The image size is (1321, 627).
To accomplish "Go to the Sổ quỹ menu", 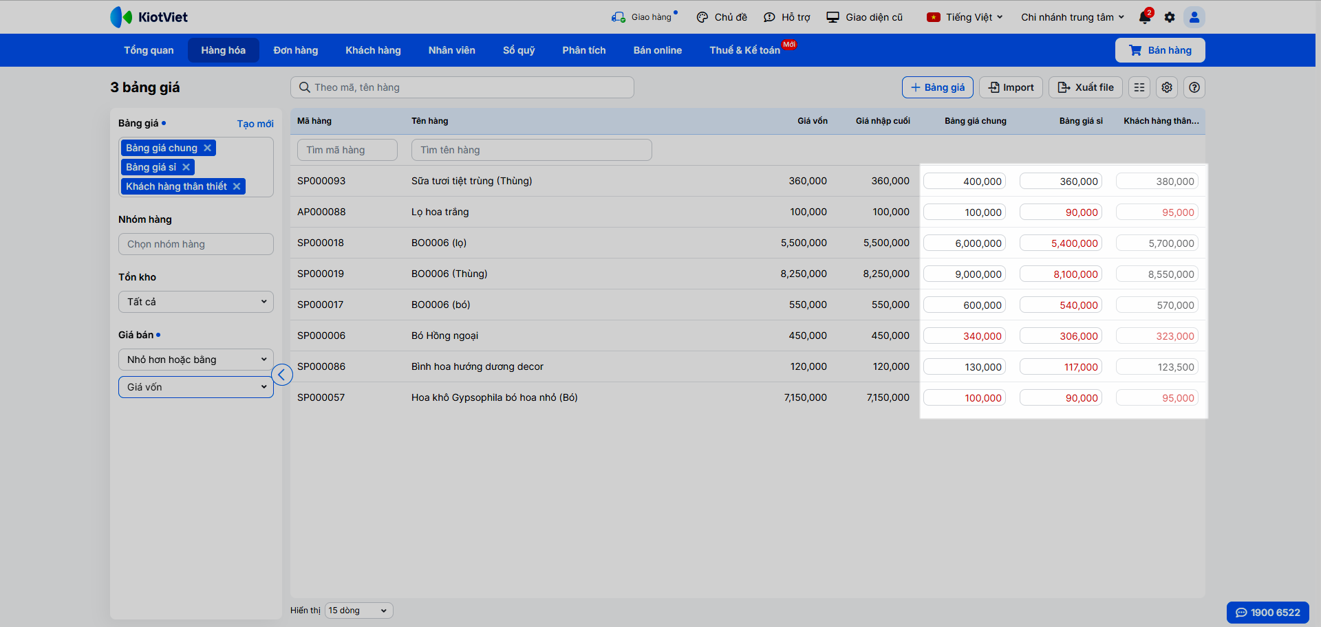I will click(x=519, y=50).
